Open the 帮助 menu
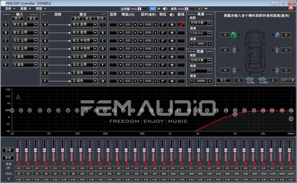Viewport: 297px width, 183px height. (x=41, y=9)
